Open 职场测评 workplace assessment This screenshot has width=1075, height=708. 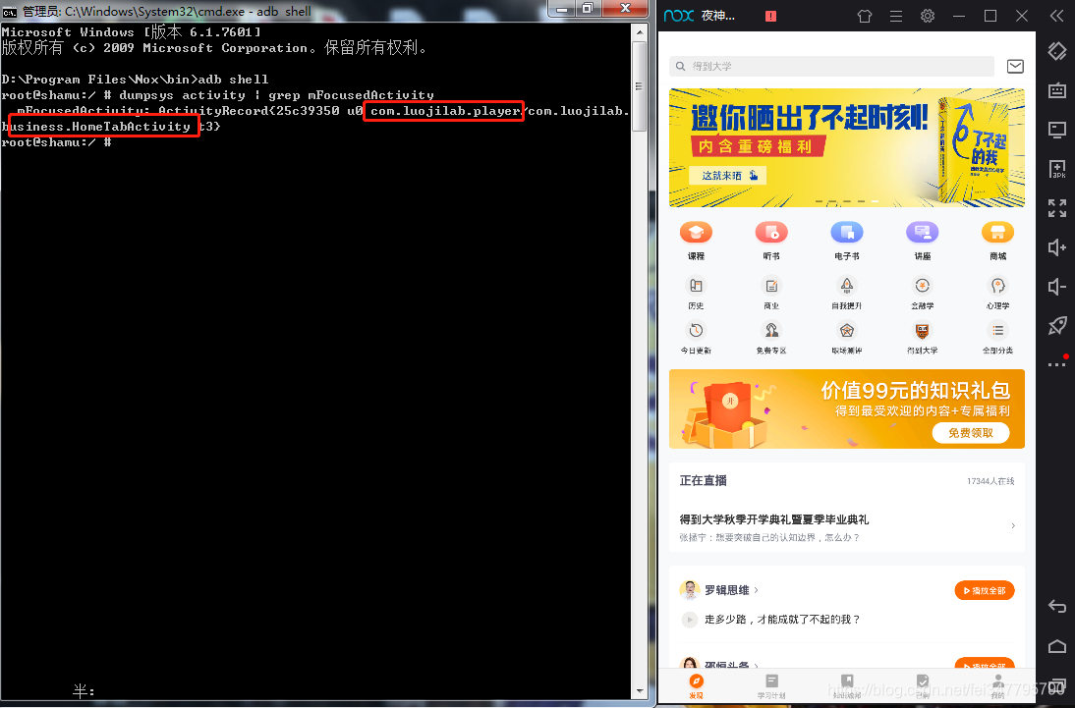847,338
